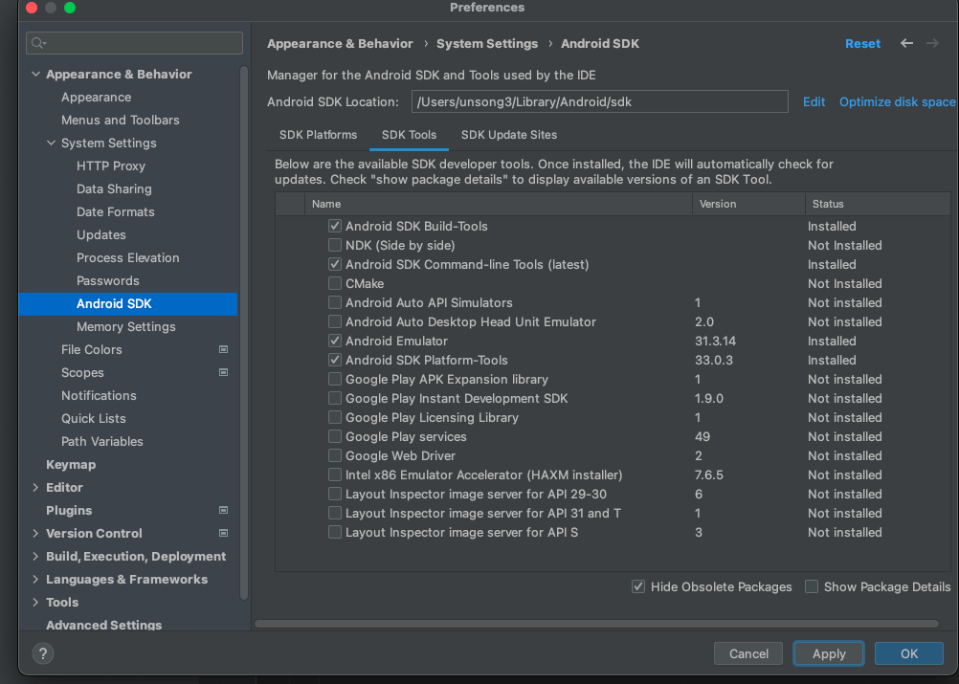Click the project-level icon beside File Colors
Viewport: 959px width, 684px height.
223,349
